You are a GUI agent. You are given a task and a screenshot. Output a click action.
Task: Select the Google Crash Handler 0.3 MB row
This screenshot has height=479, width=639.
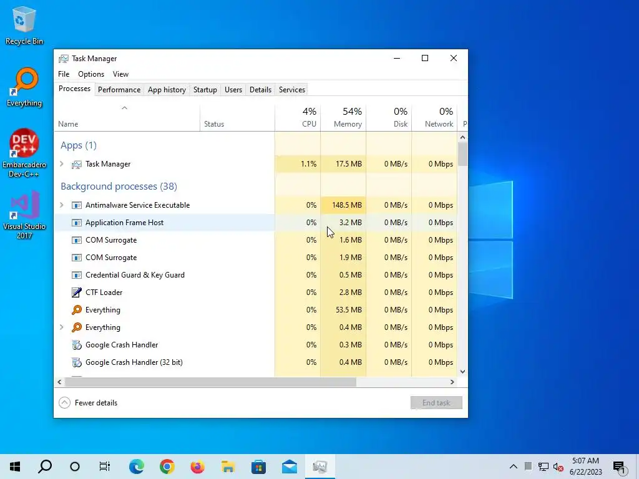255,345
